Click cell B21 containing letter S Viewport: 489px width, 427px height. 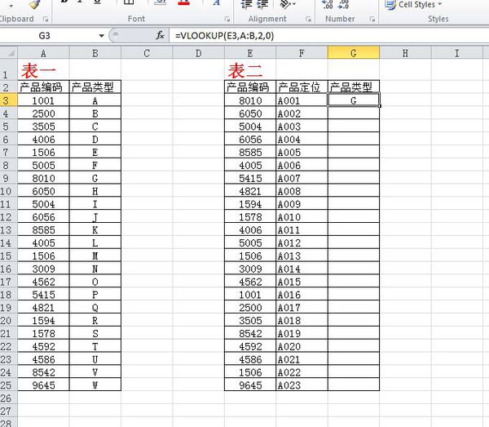(95, 333)
